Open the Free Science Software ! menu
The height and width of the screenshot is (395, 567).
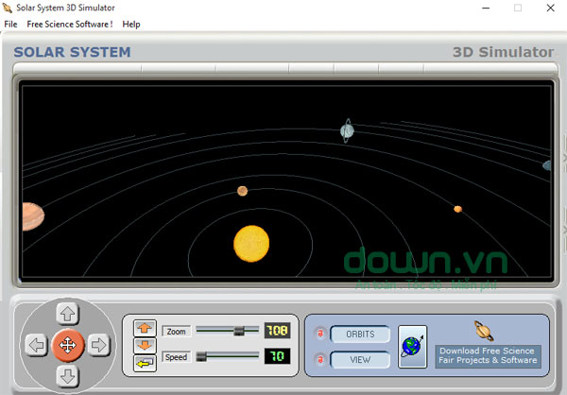(70, 25)
